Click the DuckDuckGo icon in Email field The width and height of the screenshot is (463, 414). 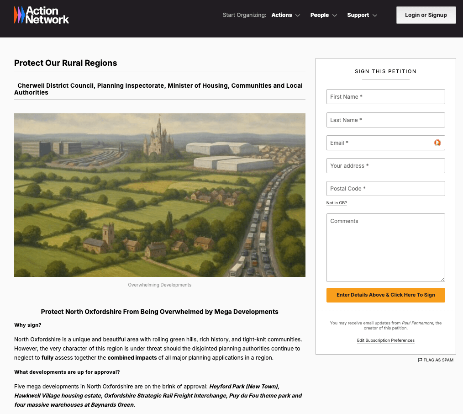pyautogui.click(x=437, y=143)
